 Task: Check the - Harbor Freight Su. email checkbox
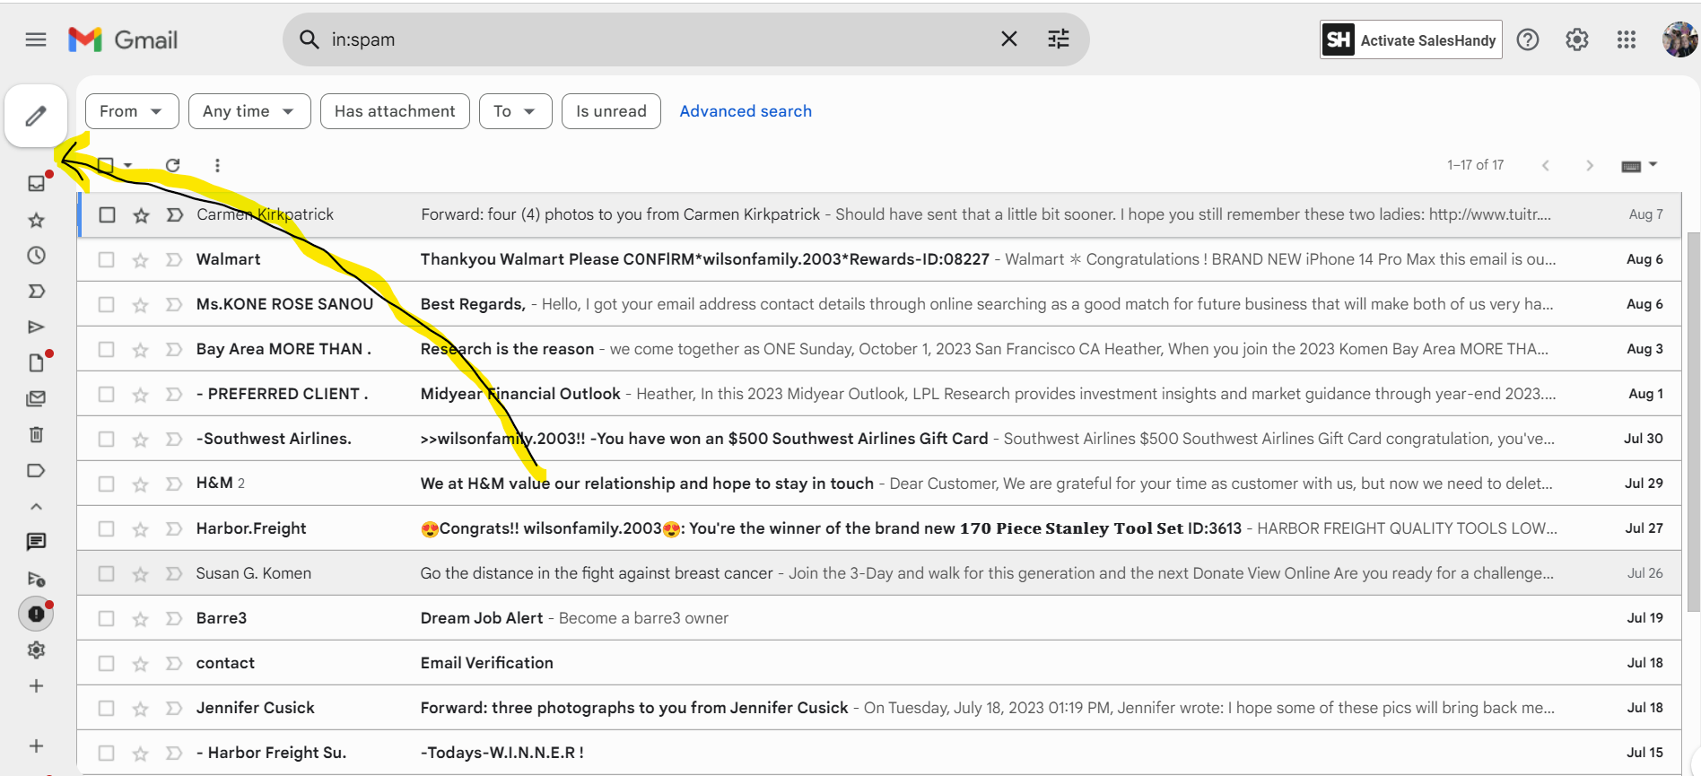point(106,753)
